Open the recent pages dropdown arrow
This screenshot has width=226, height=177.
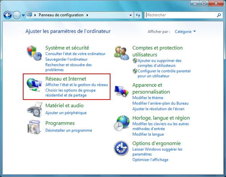23,15
